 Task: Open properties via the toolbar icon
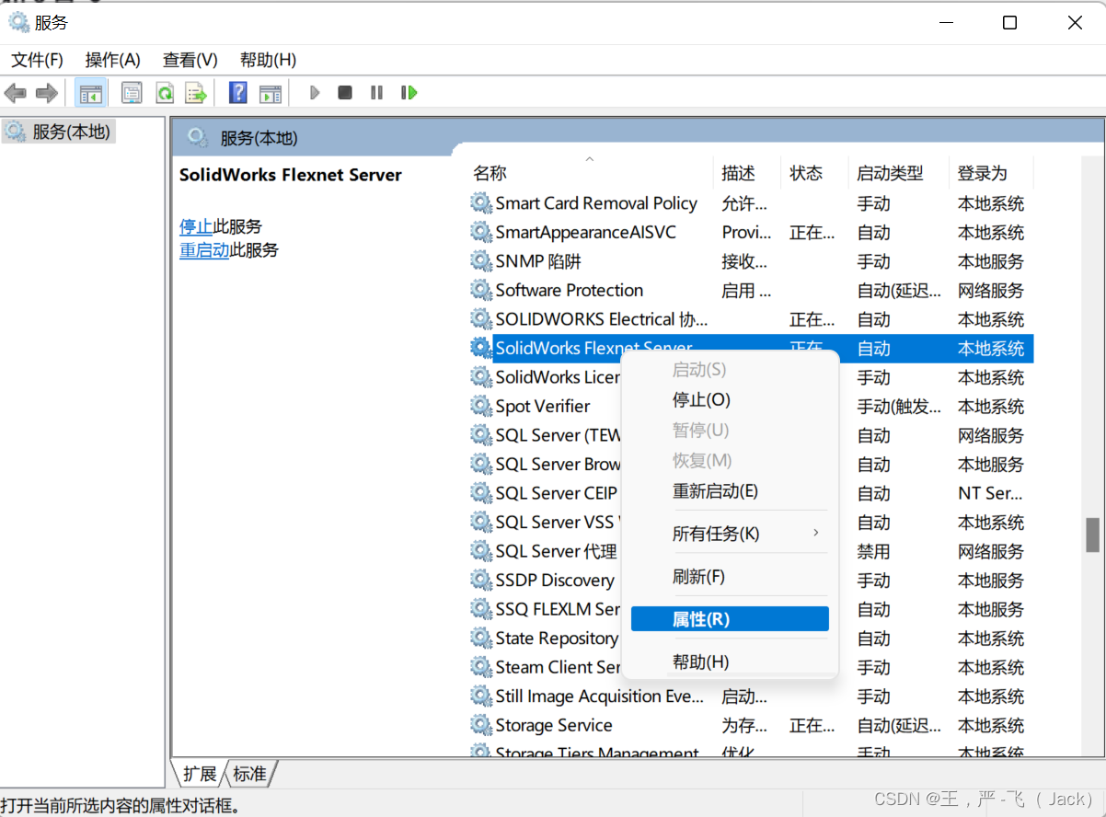point(132,93)
